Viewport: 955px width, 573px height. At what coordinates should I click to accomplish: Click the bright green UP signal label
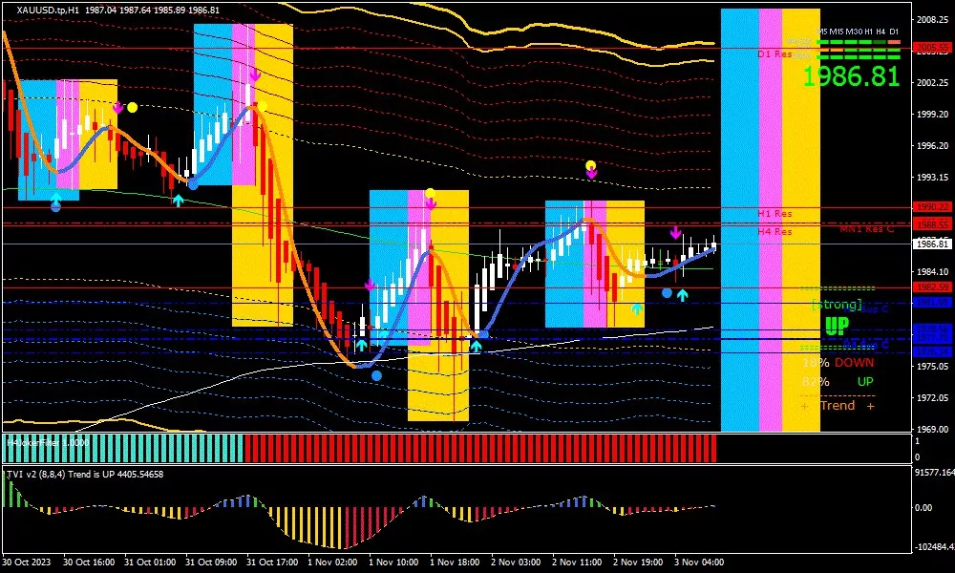point(837,326)
